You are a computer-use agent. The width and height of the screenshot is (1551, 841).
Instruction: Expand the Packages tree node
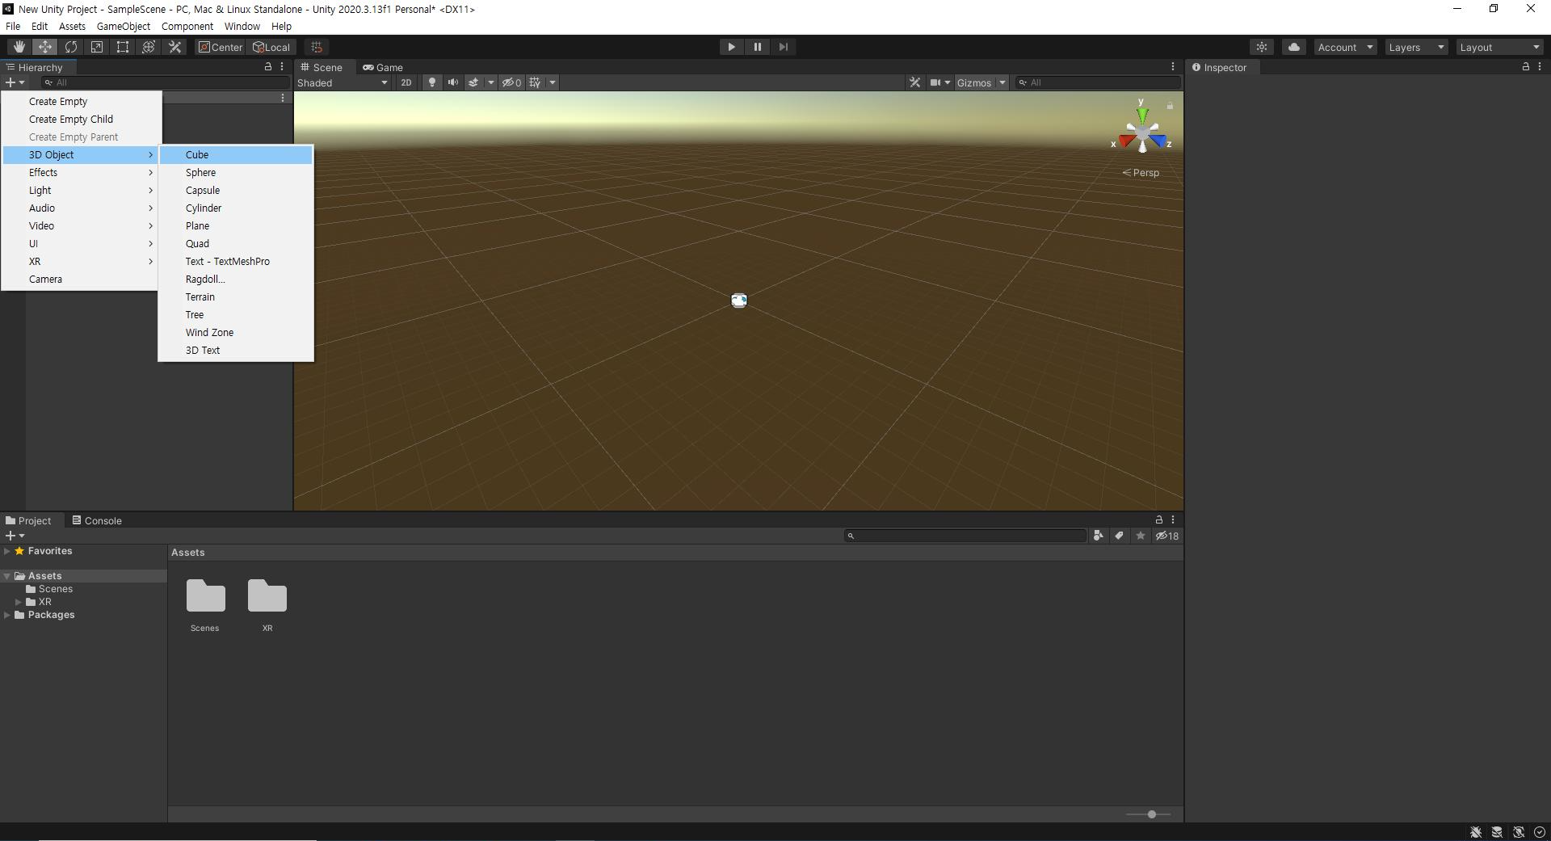[7, 615]
